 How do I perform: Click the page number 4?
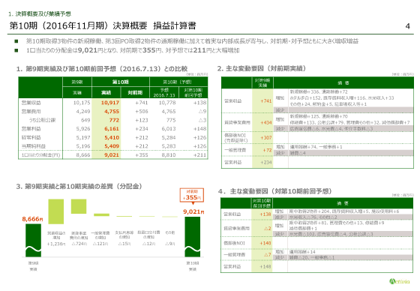click(407, 26)
